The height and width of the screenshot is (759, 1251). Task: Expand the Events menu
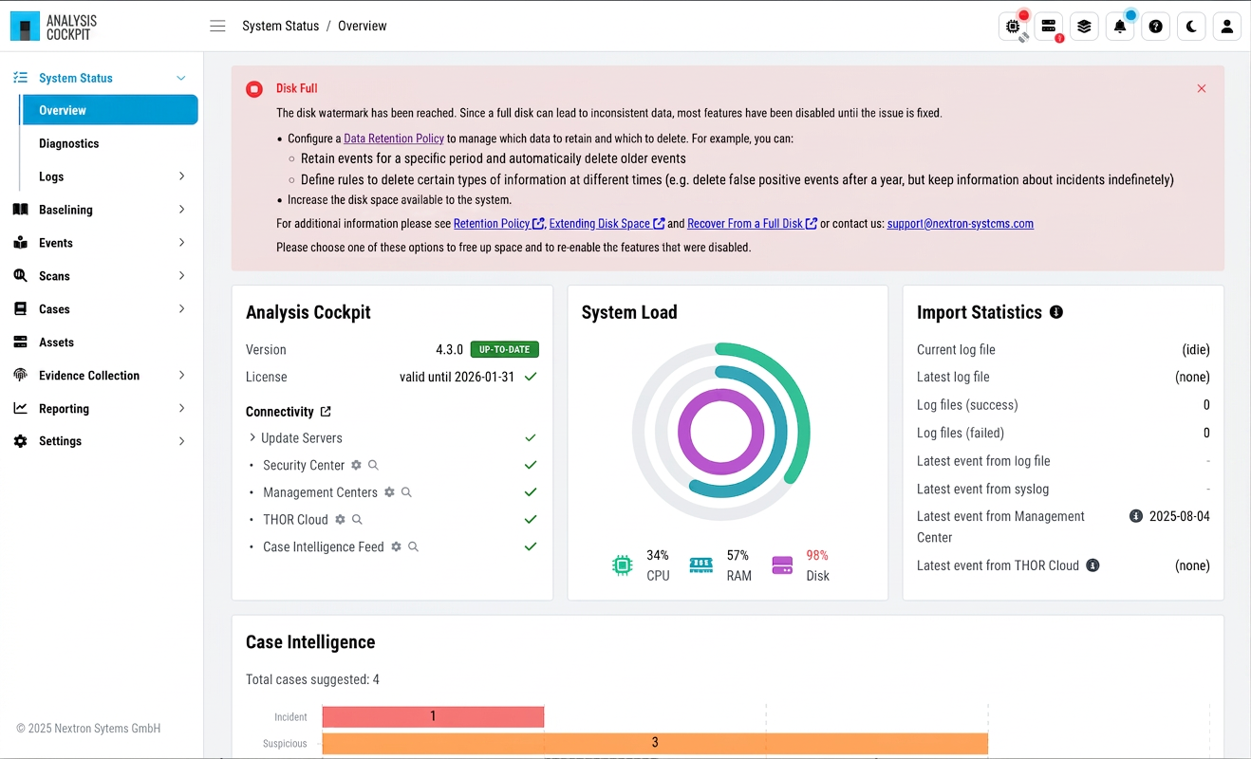181,243
